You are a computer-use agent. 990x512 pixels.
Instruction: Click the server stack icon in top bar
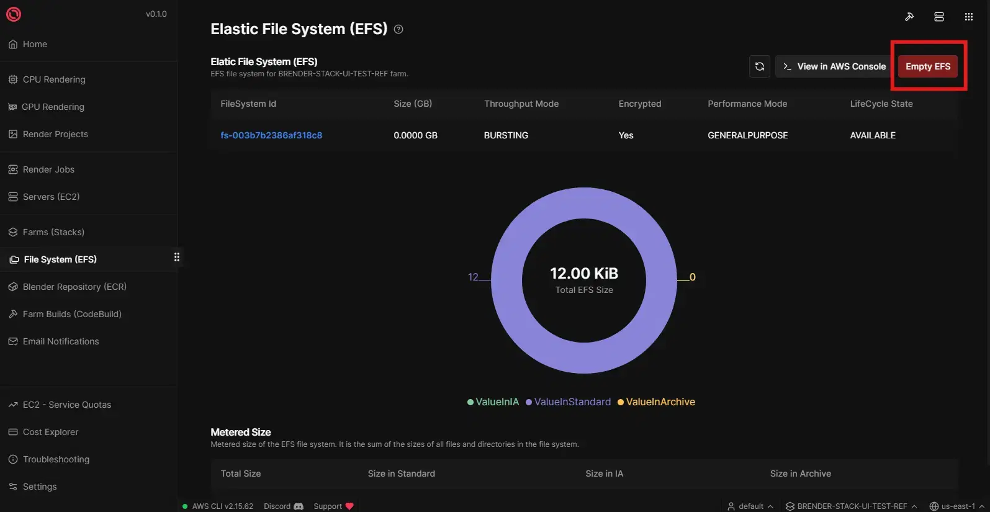pos(939,17)
